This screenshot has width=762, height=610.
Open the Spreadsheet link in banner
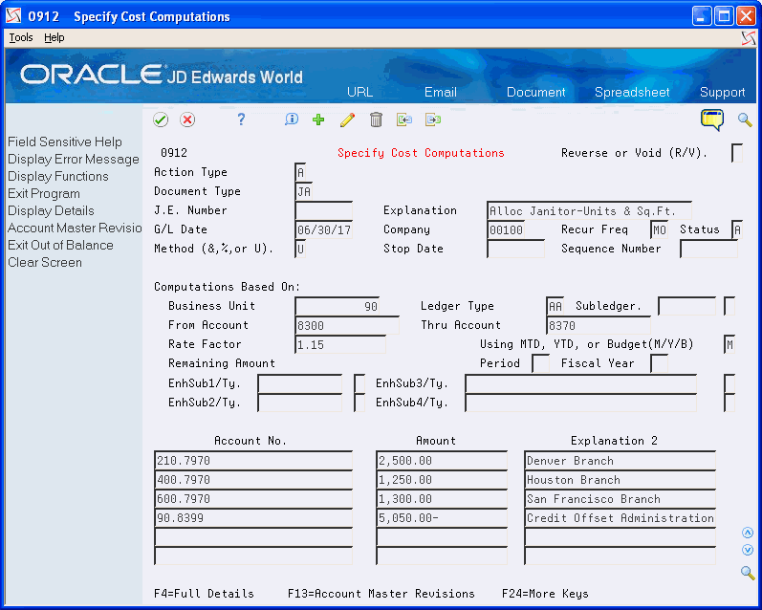coord(632,92)
